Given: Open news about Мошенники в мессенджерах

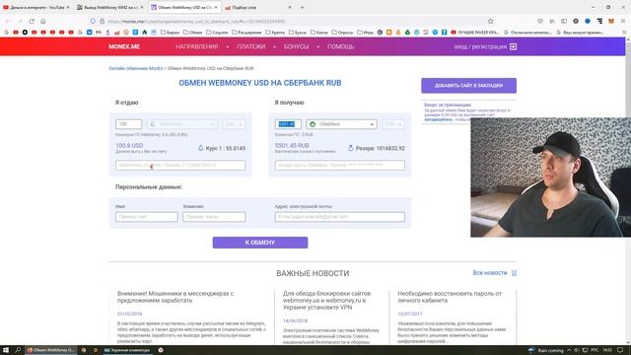Looking at the screenshot, I should [x=175, y=297].
